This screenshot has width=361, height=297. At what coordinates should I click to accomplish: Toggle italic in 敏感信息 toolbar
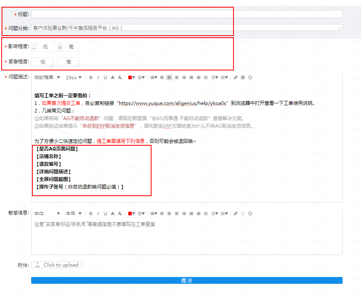[x=98, y=213]
